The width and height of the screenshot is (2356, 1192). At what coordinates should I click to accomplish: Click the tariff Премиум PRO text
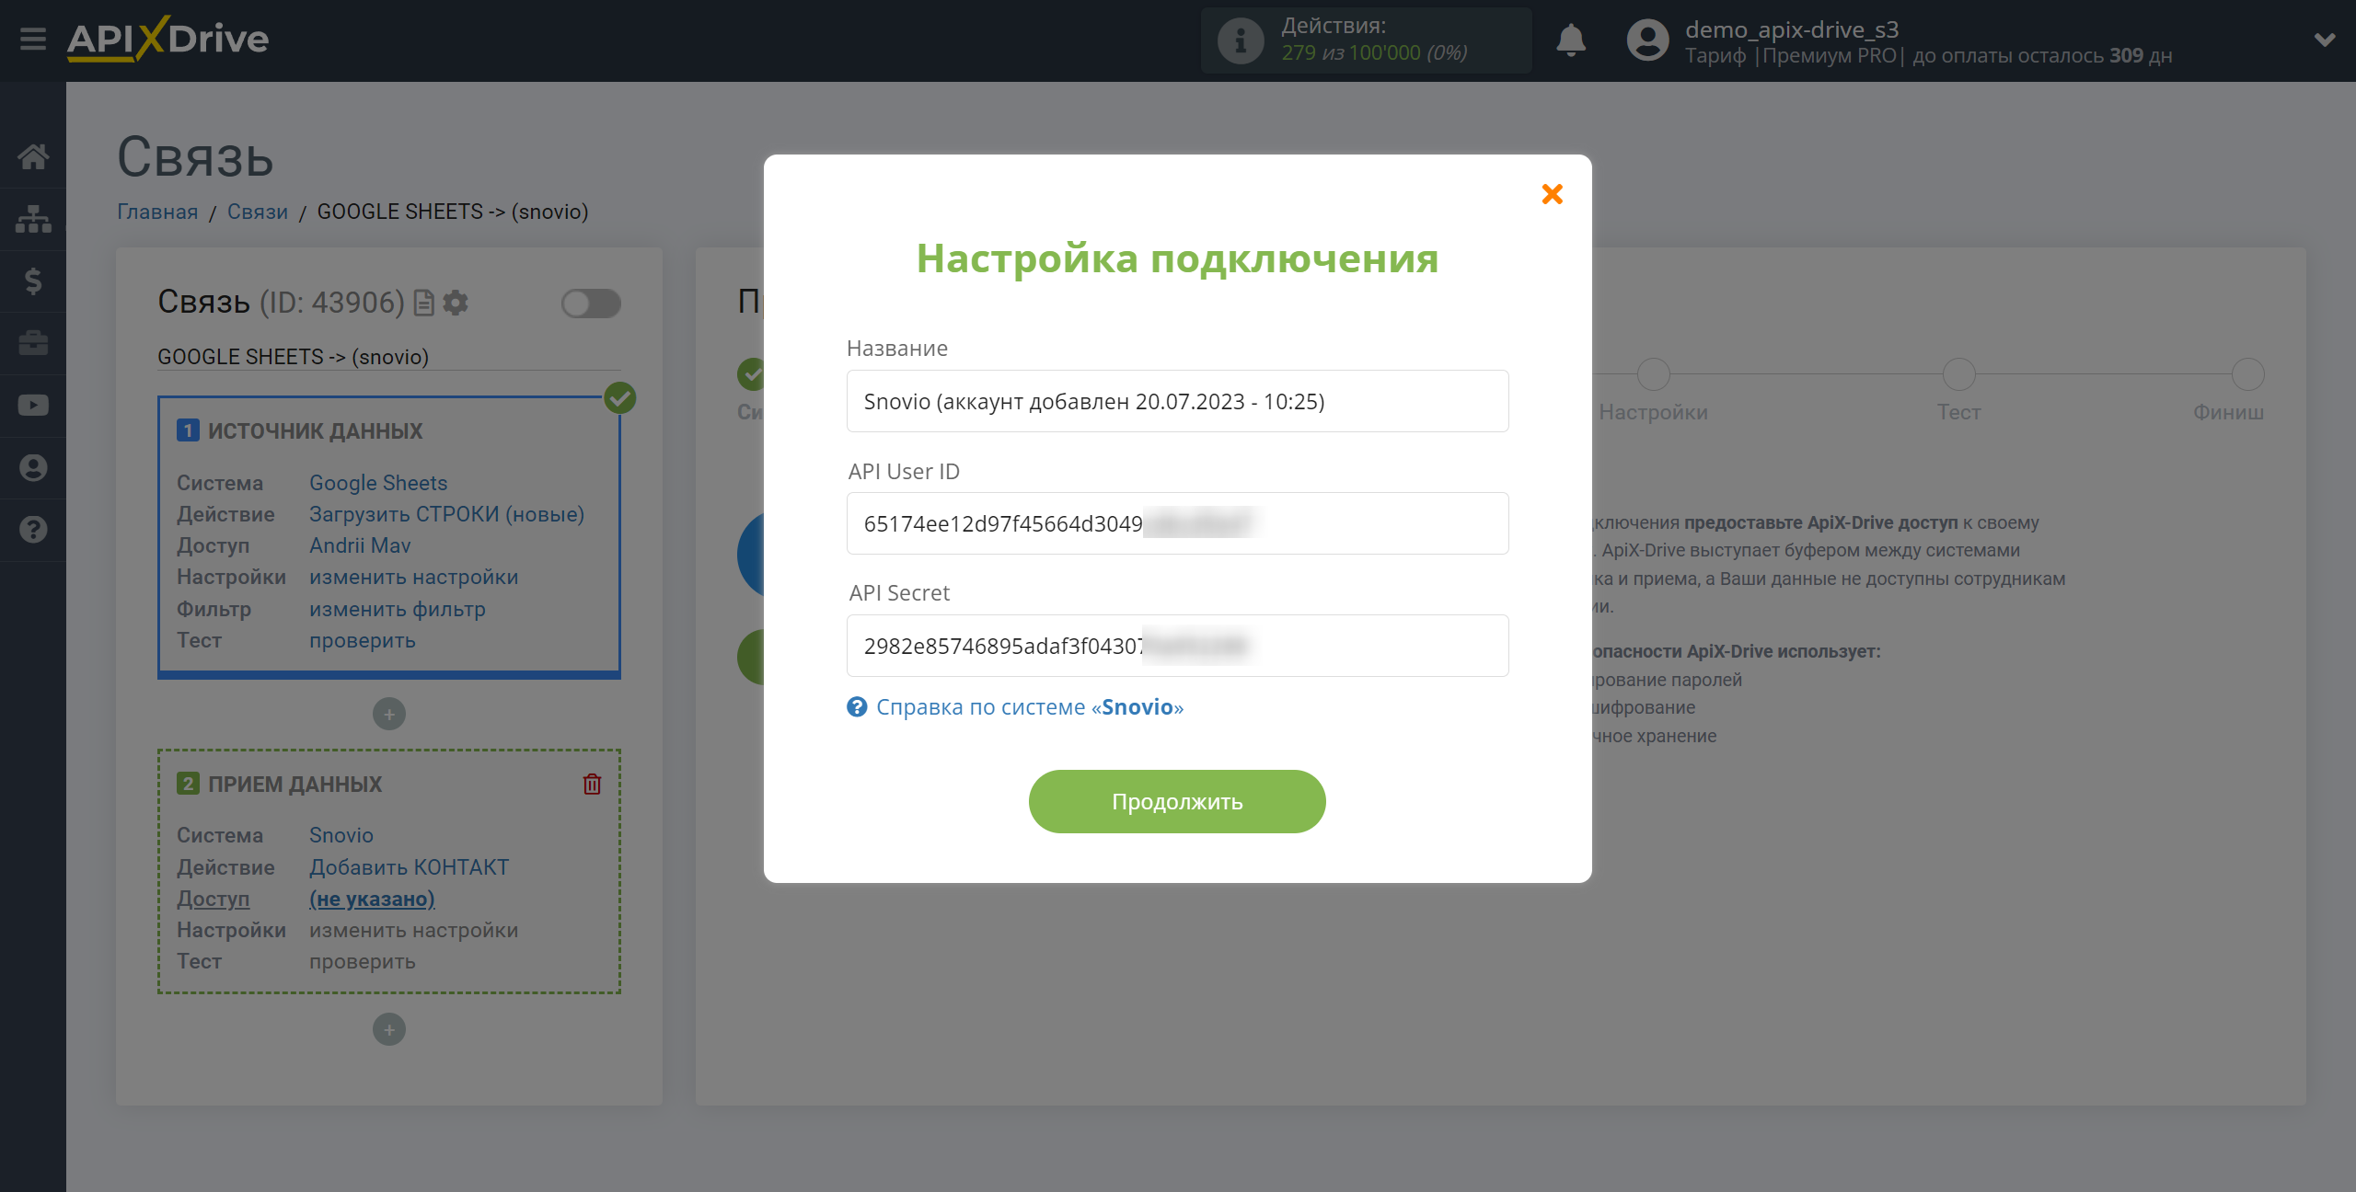coord(1830,55)
